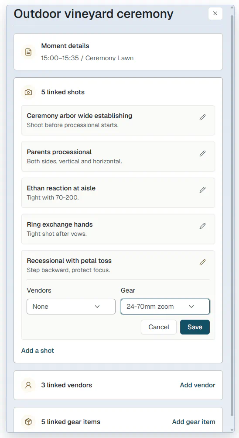Click the camera icon beside linked shots

pos(28,92)
